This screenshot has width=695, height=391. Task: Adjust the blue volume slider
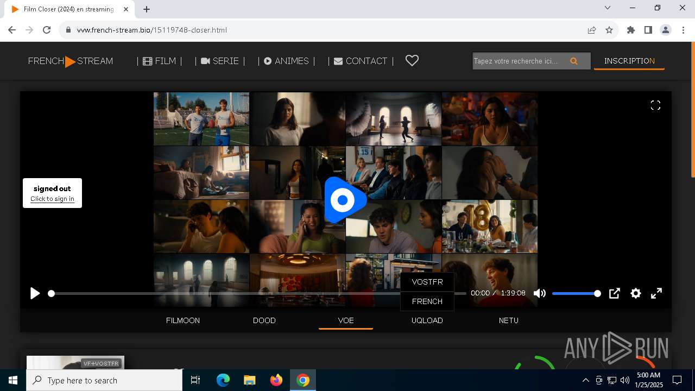(577, 293)
